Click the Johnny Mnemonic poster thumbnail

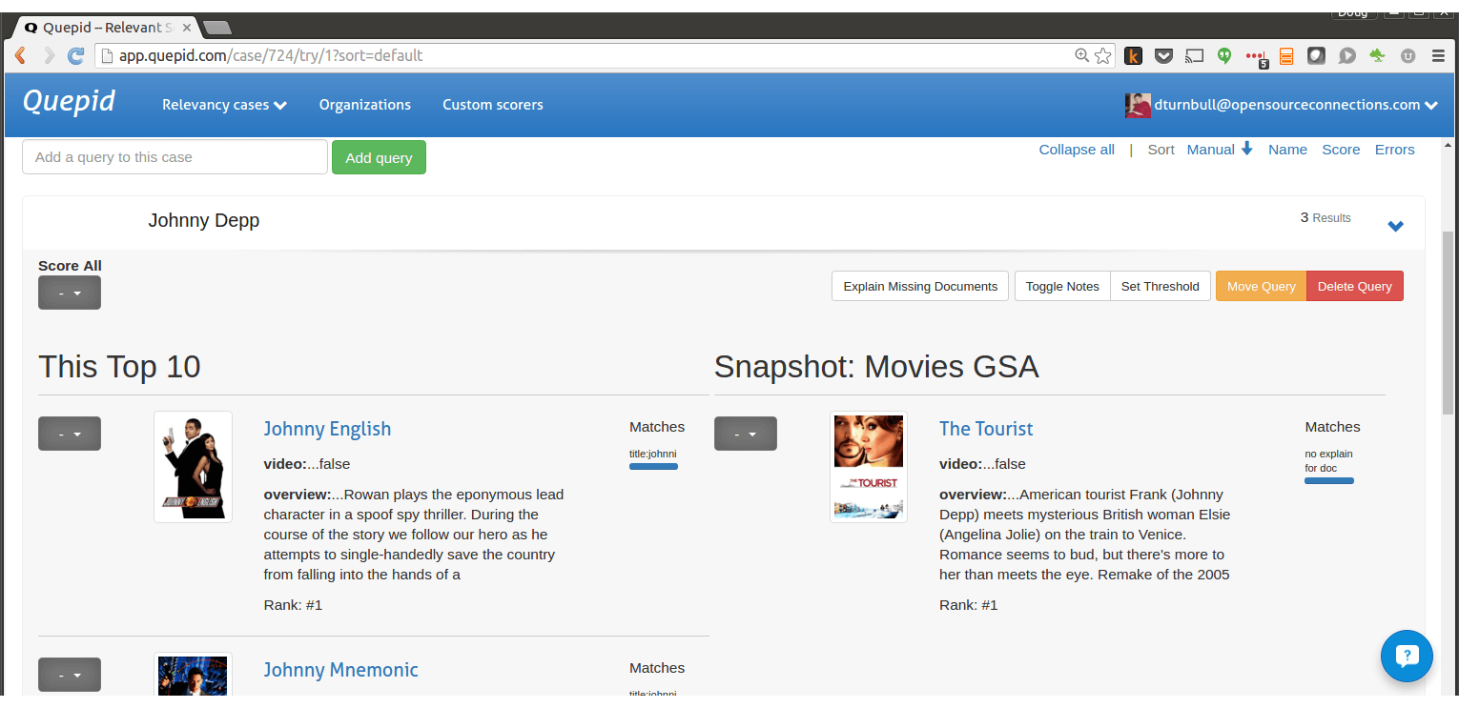pos(194,676)
